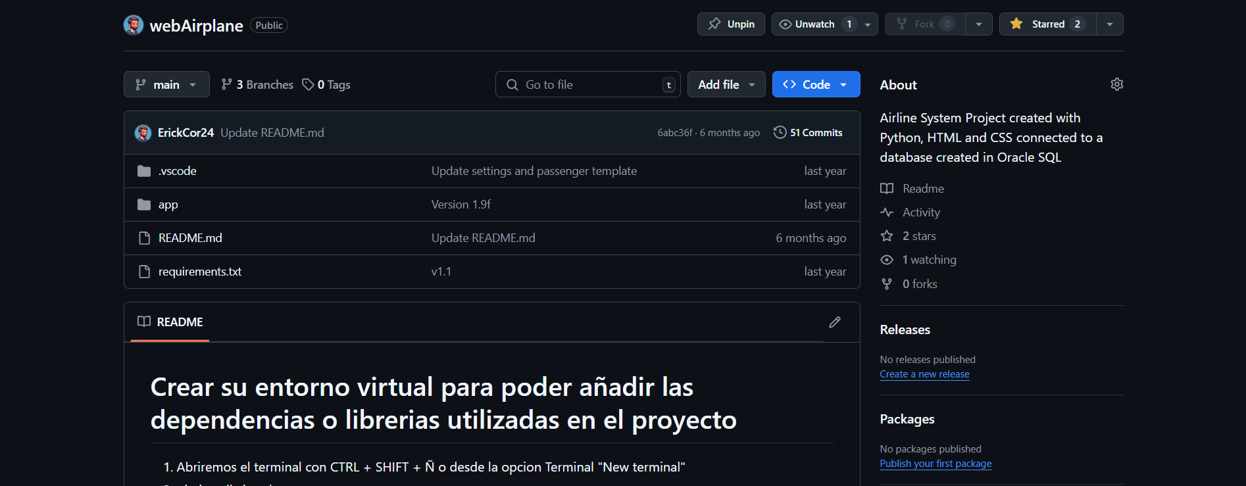Image resolution: width=1246 pixels, height=486 pixels.
Task: Open the app folder
Action: [x=168, y=205]
